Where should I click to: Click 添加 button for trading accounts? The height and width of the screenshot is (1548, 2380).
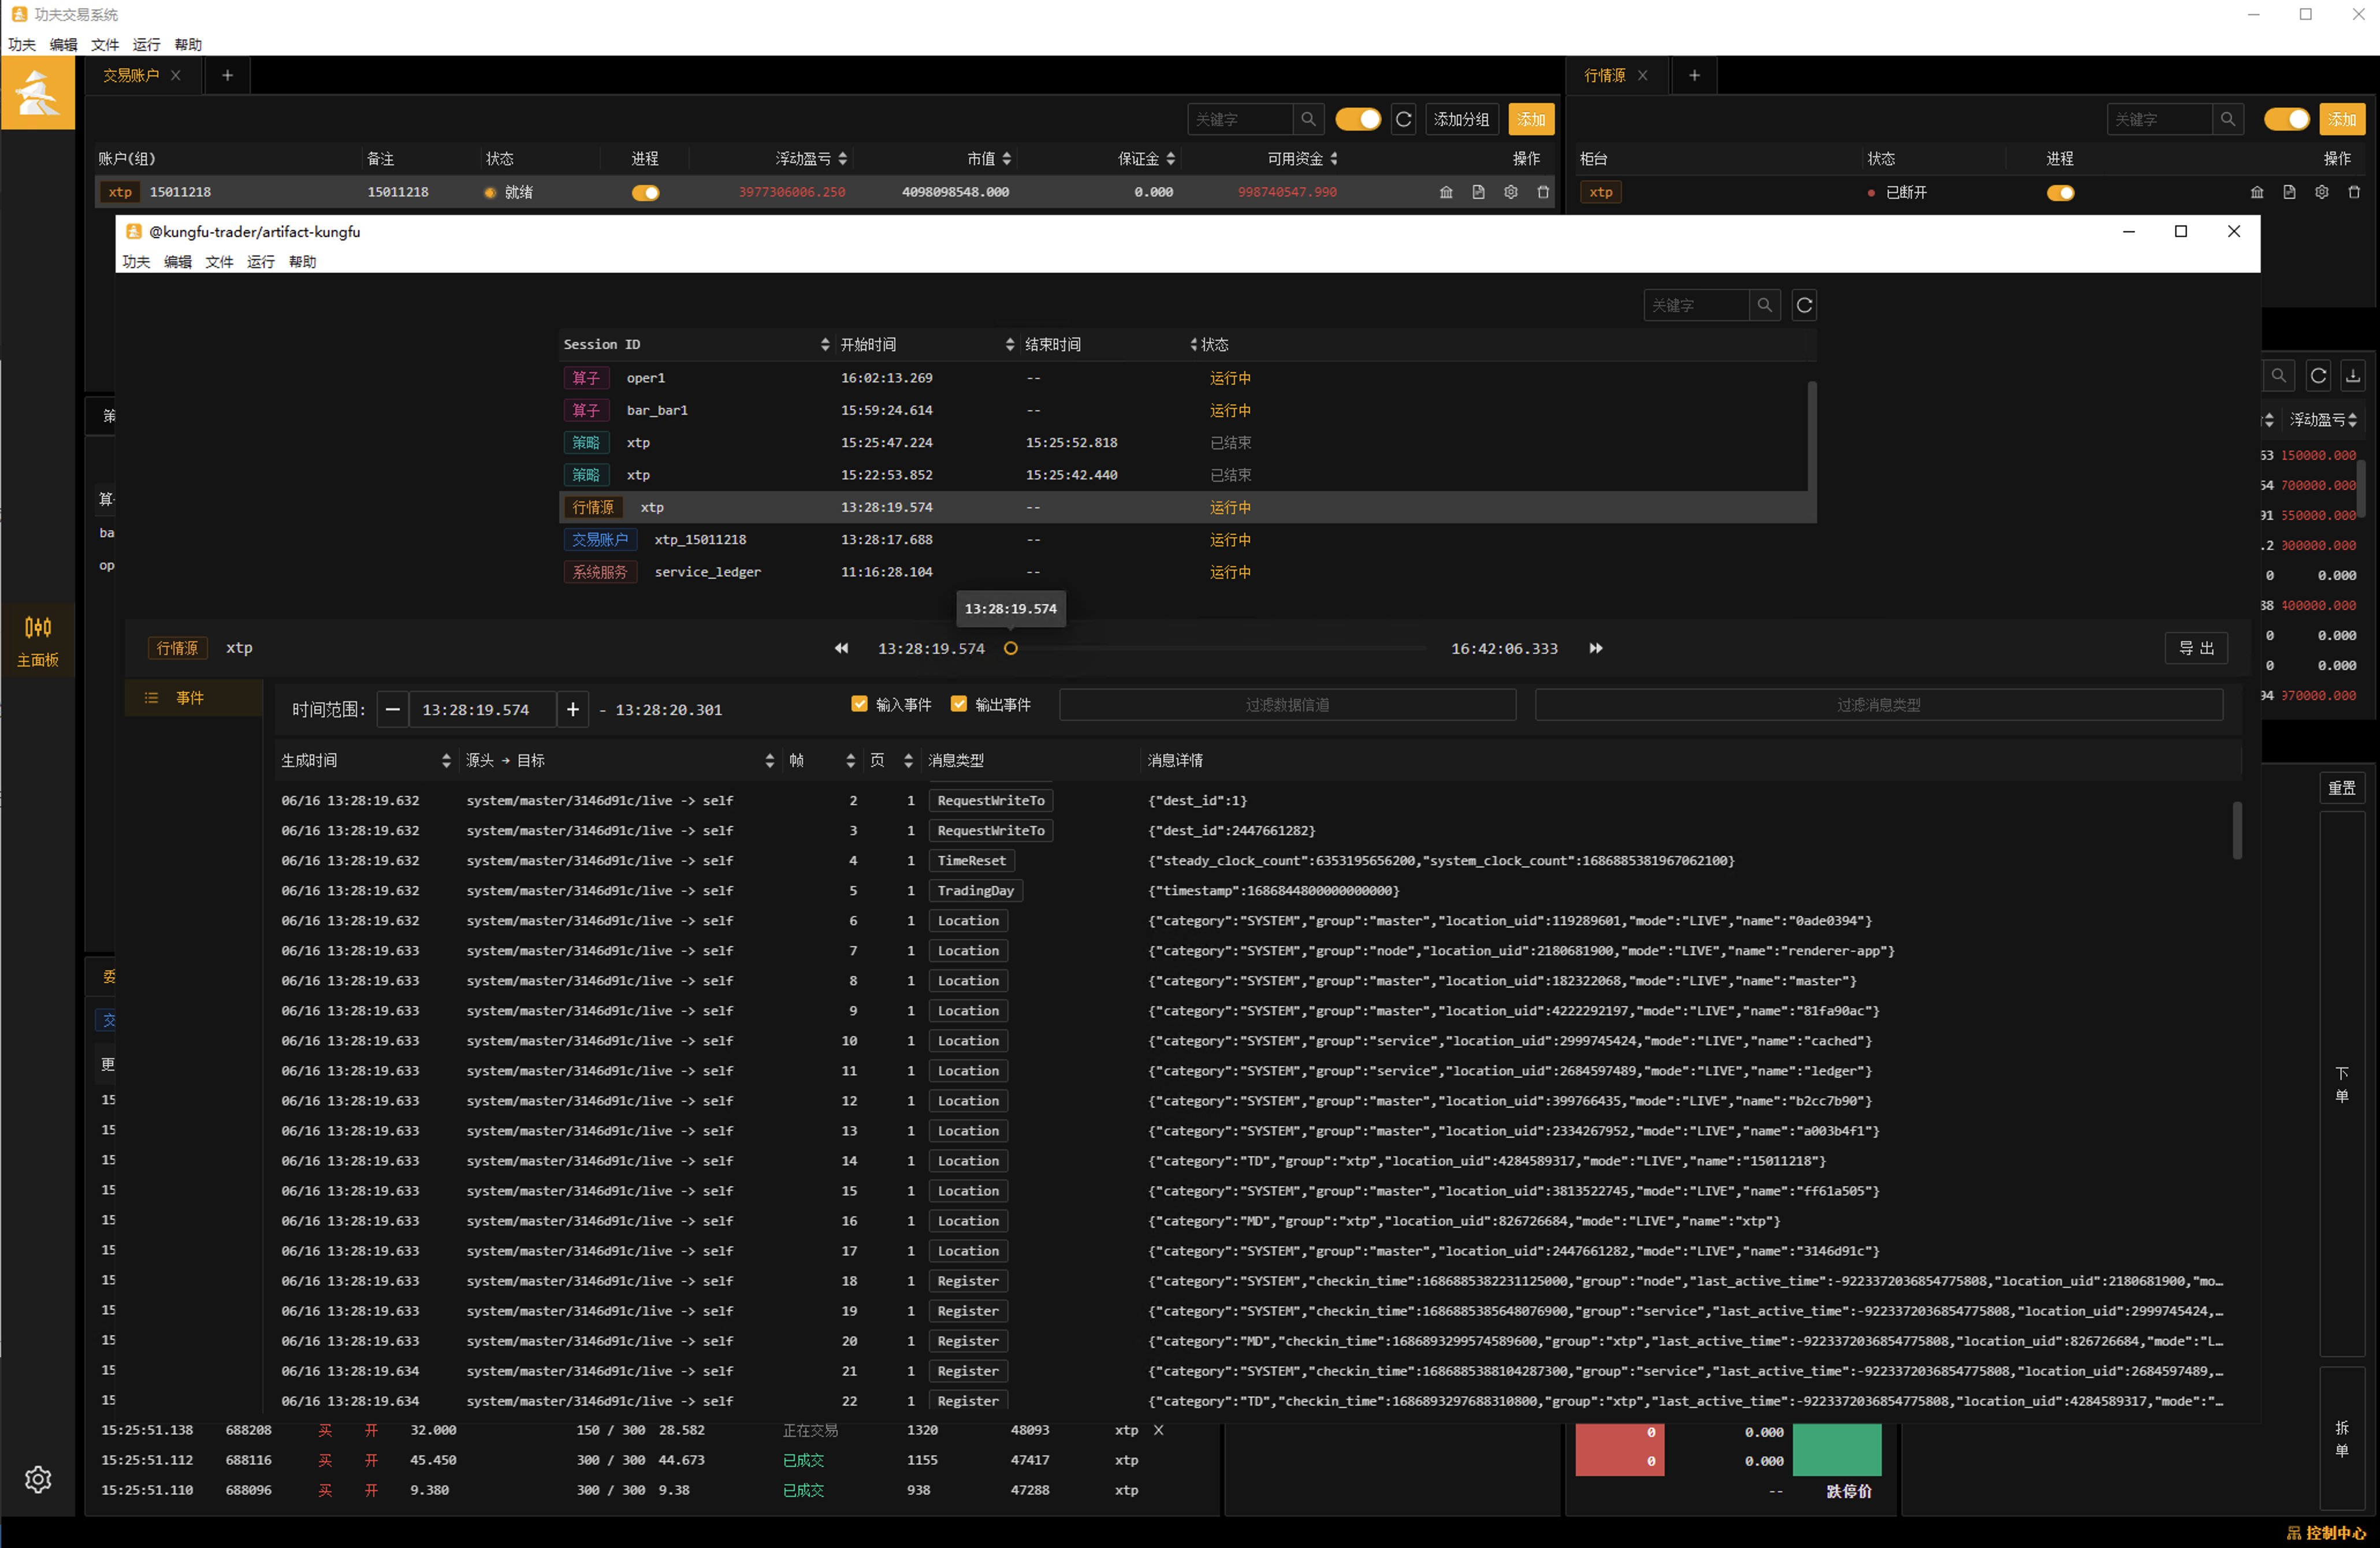[1531, 119]
